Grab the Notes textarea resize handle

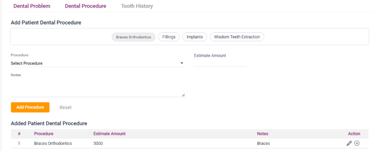pos(183,95)
